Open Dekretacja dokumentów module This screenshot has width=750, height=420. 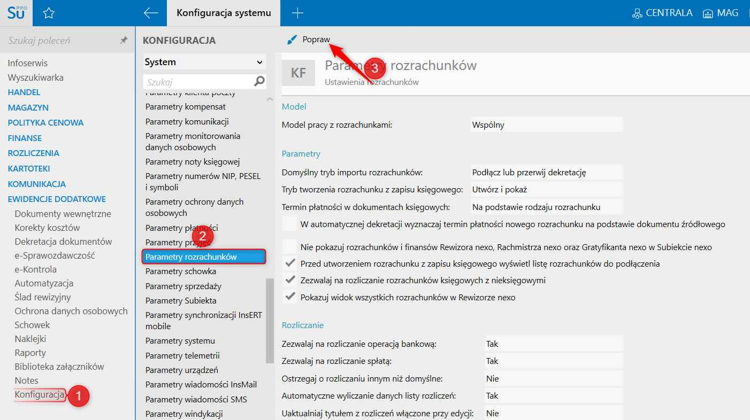[63, 242]
